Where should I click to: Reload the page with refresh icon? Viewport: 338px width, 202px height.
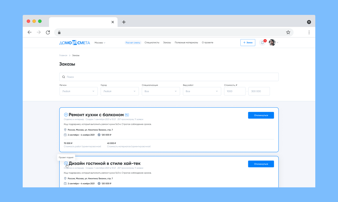click(x=48, y=32)
